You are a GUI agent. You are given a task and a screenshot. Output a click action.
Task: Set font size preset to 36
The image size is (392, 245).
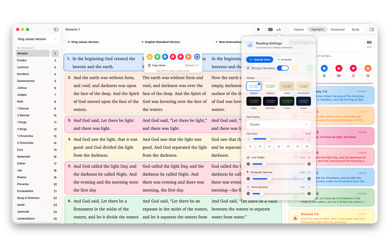coord(307,147)
